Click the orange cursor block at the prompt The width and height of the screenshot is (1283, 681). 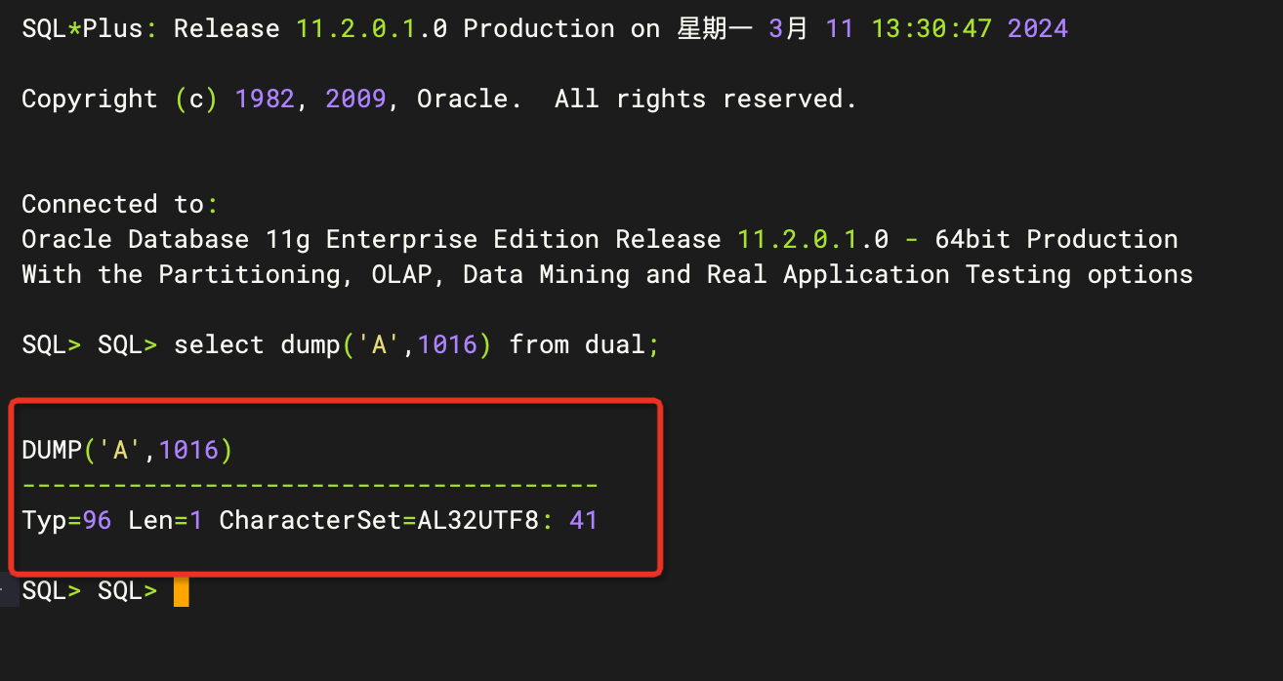point(181,592)
